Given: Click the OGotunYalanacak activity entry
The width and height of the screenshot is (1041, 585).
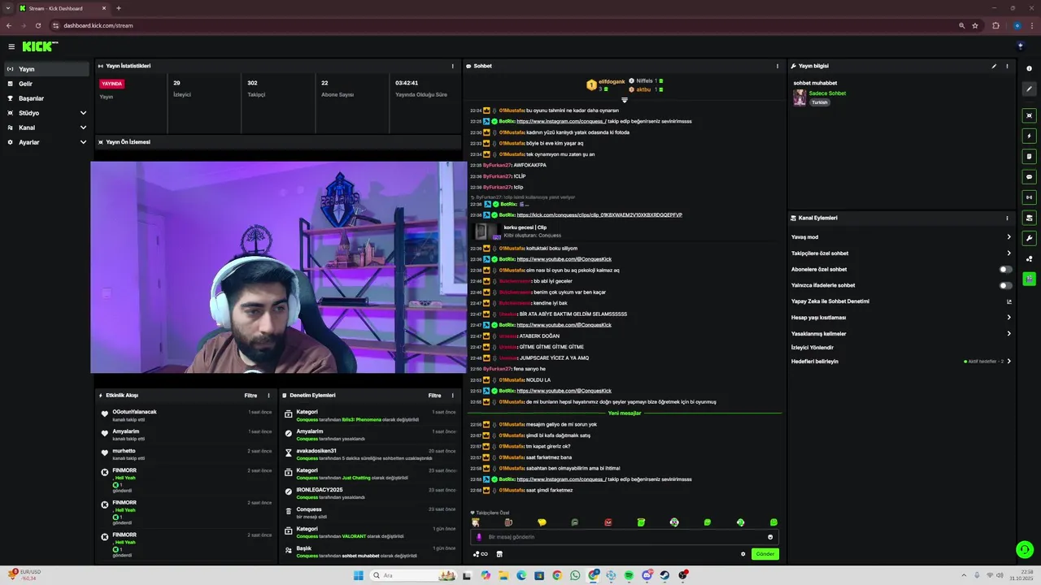Looking at the screenshot, I should (185, 415).
